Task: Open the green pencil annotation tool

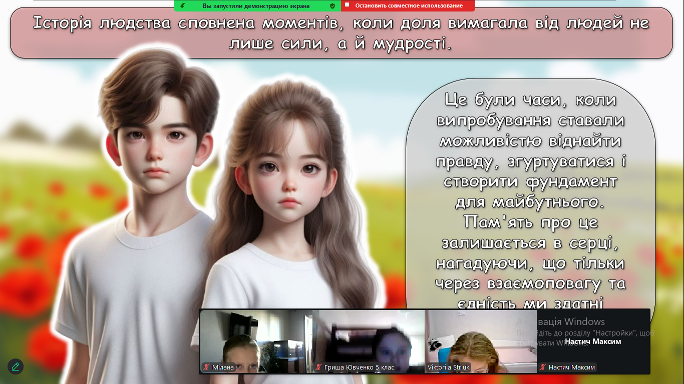Action: [16, 366]
